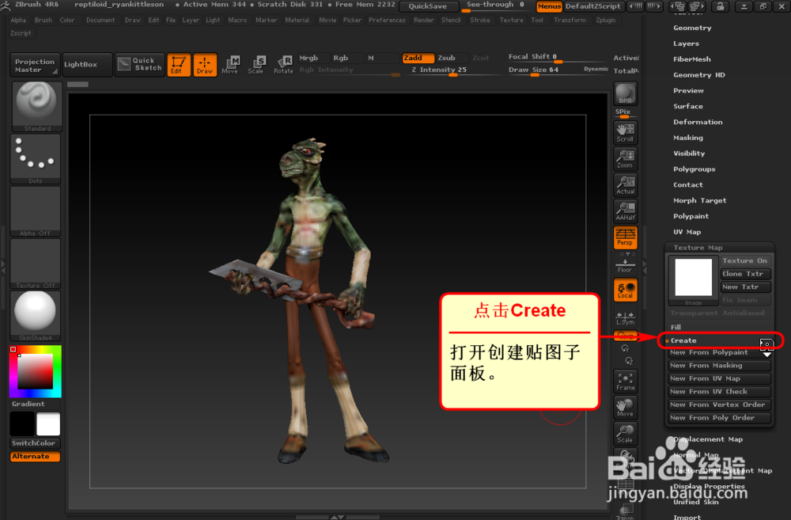Toggle Zadd mode
The width and height of the screenshot is (791, 520).
coord(418,58)
